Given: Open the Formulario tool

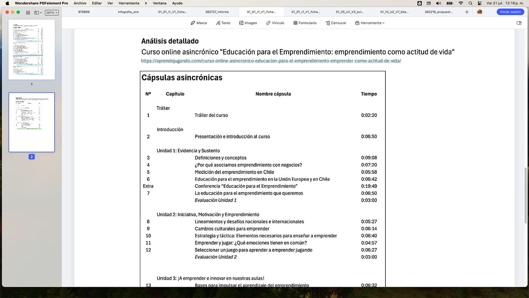Looking at the screenshot, I should pos(305,23).
